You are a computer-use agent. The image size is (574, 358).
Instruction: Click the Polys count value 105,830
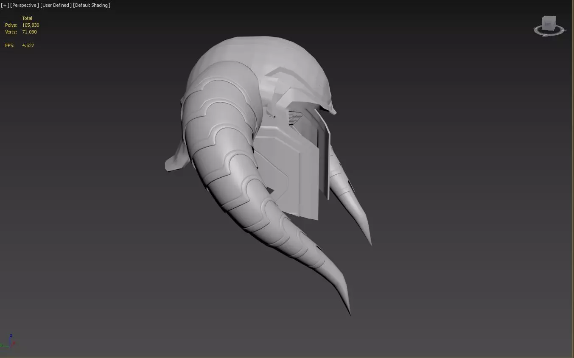(31, 25)
